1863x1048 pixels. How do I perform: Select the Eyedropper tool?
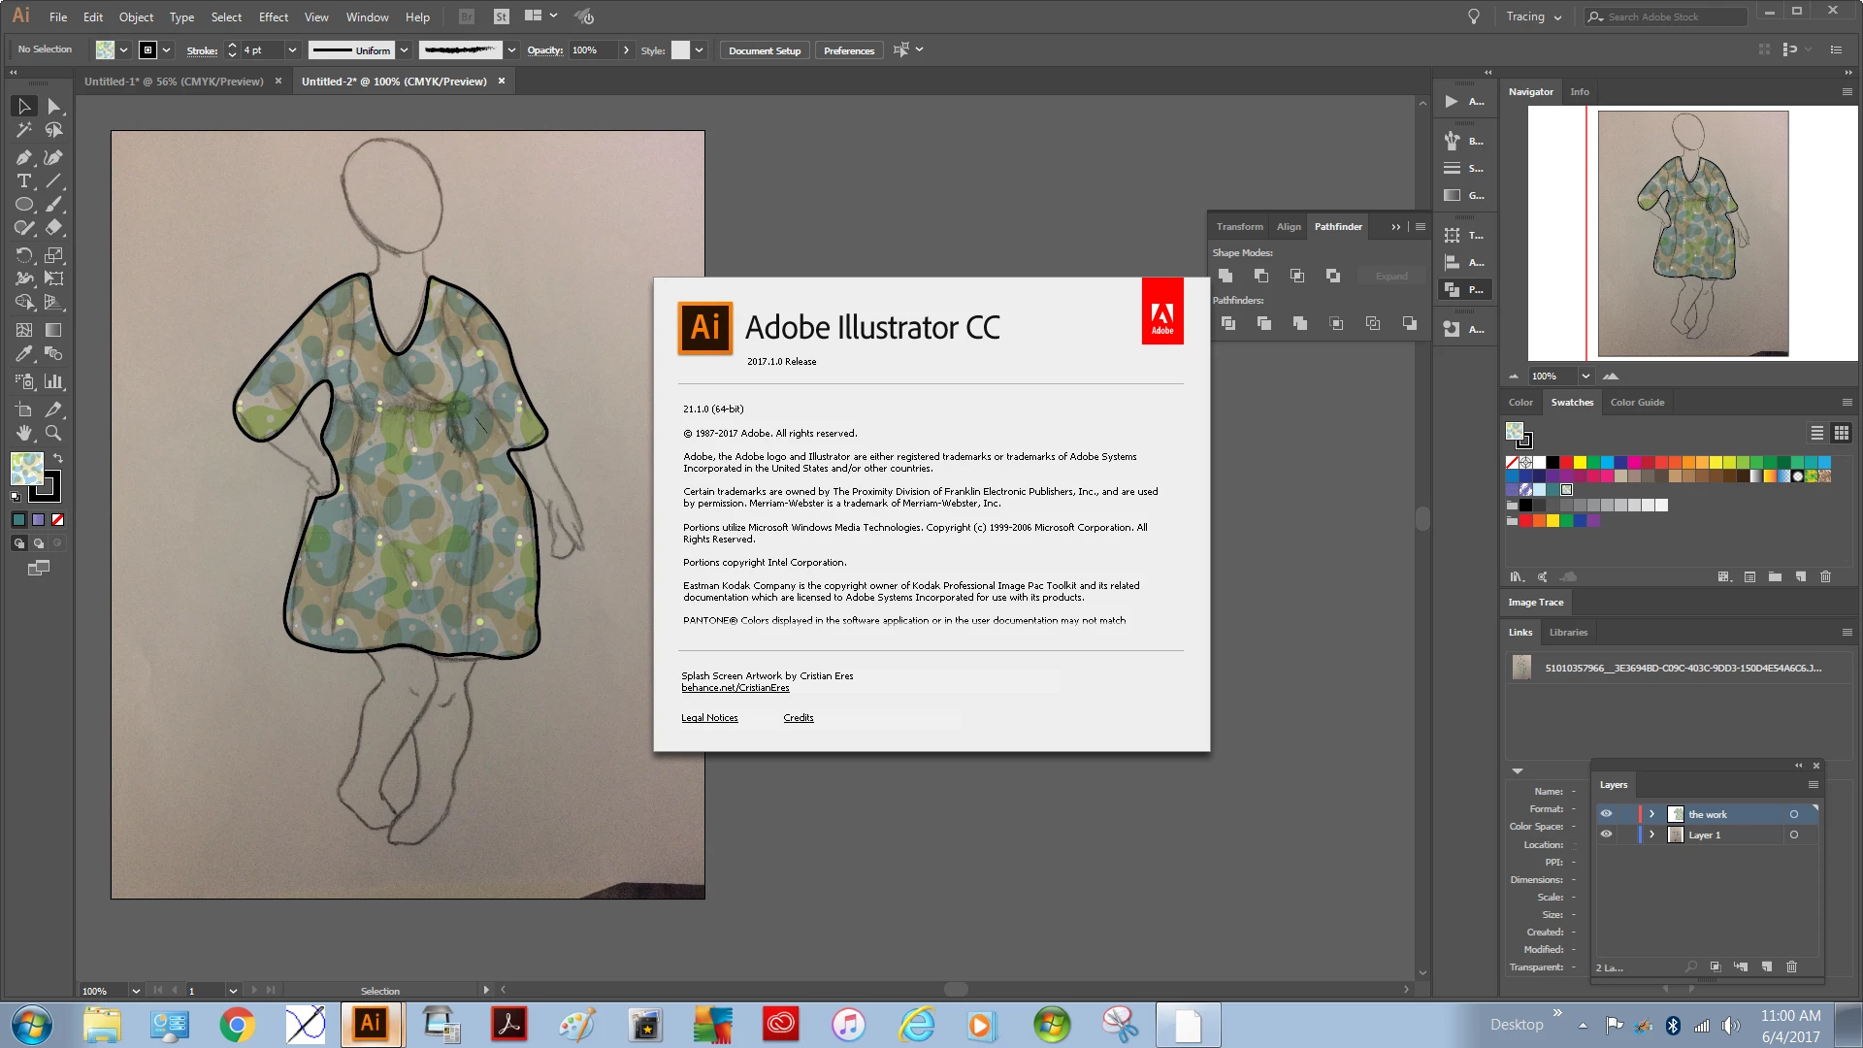pyautogui.click(x=24, y=354)
